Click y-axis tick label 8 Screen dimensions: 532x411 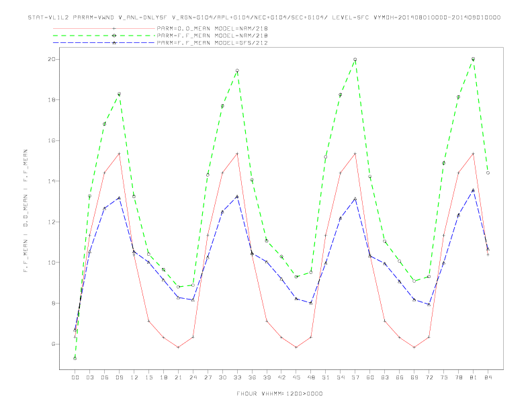pos(53,303)
